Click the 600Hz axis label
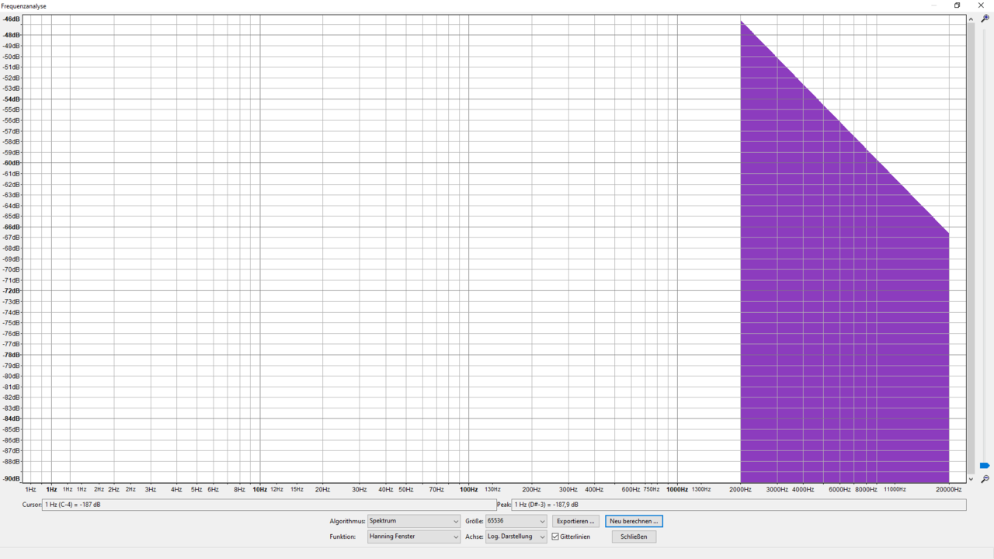Screen dimensions: 994x559 click(631, 489)
